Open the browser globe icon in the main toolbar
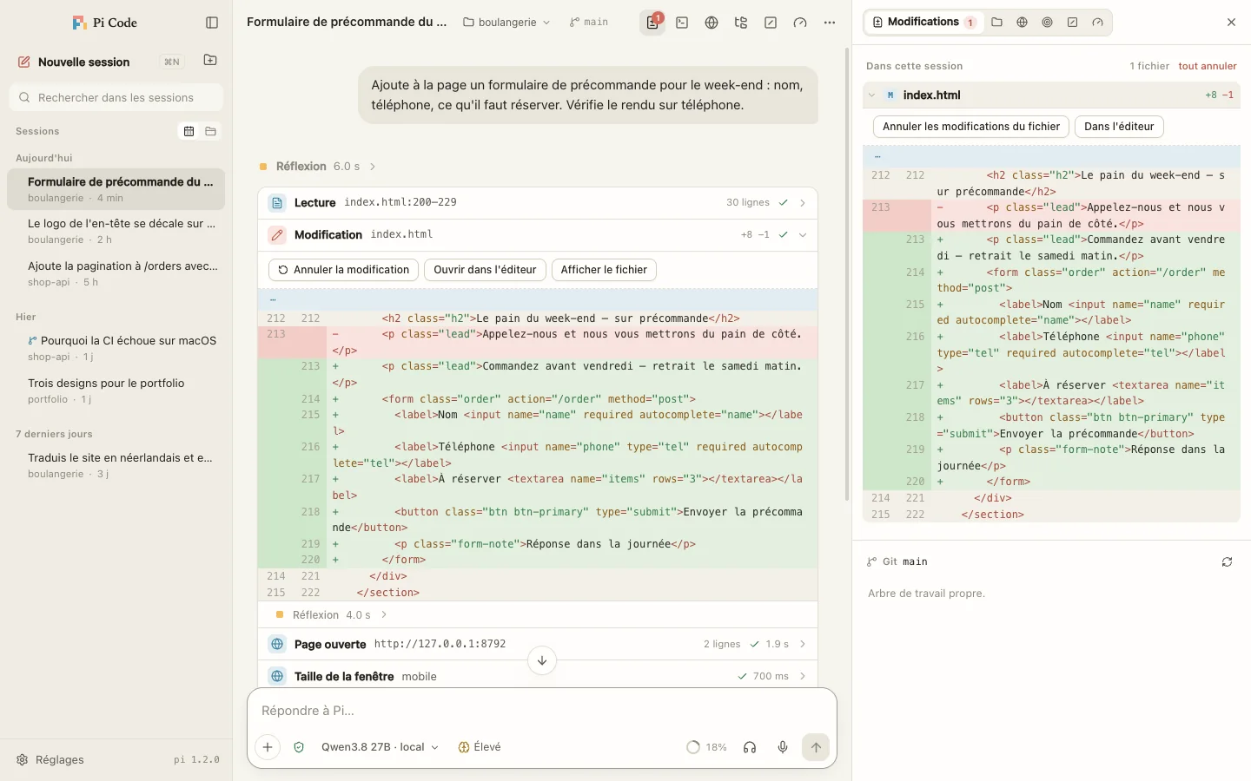The height and width of the screenshot is (781, 1251). [712, 23]
